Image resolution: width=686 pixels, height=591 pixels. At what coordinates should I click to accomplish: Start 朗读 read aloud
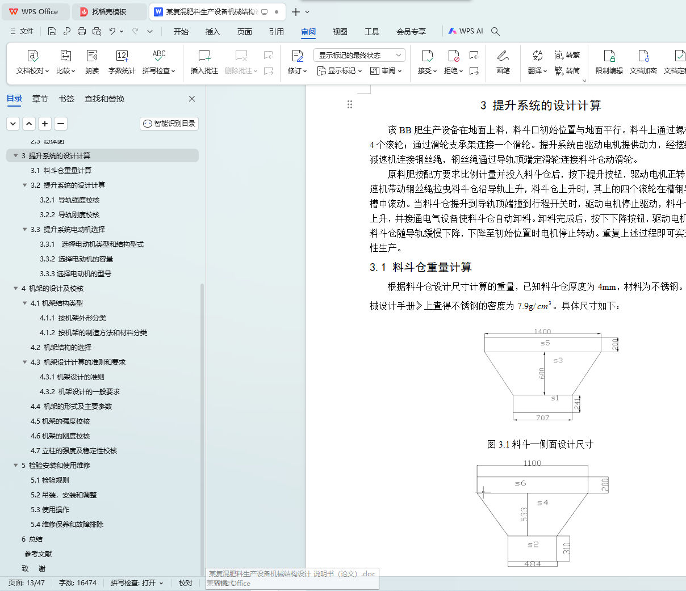click(x=92, y=62)
